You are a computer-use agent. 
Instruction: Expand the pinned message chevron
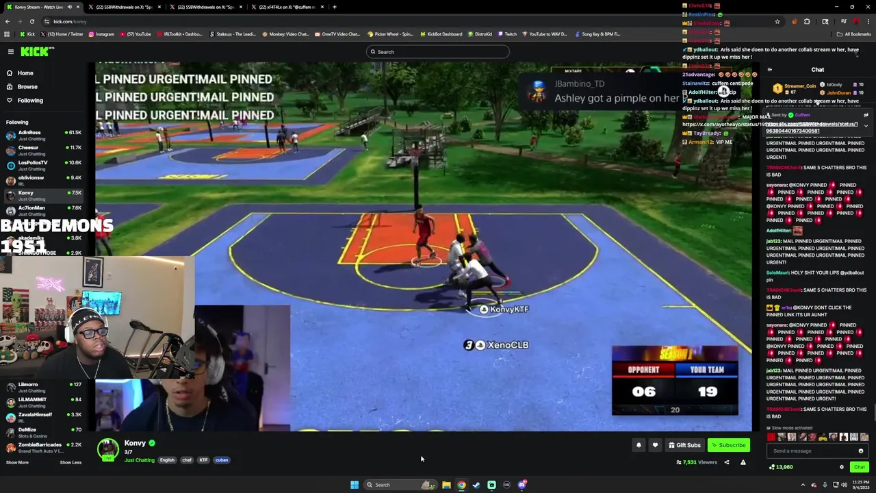coord(866,126)
